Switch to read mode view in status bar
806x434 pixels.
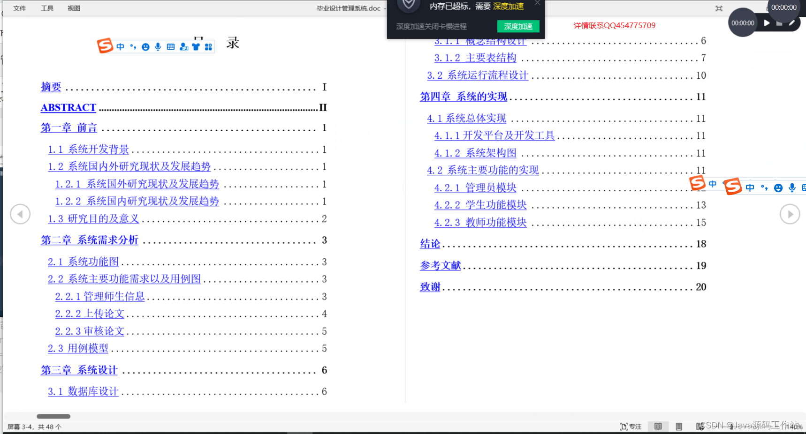658,427
